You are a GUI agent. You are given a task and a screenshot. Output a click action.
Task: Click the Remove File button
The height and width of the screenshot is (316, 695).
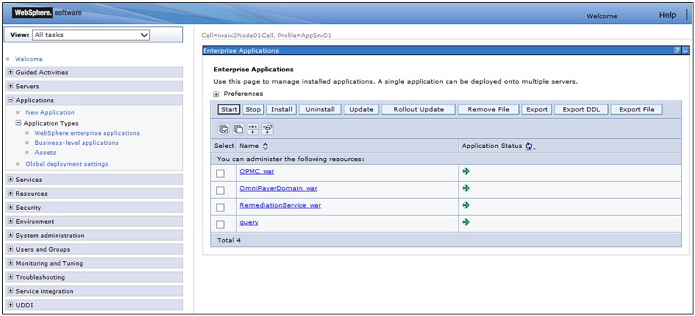[489, 109]
